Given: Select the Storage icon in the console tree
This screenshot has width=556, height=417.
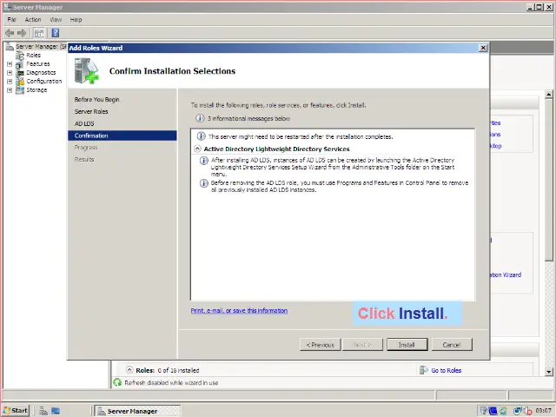Looking at the screenshot, I should point(20,90).
